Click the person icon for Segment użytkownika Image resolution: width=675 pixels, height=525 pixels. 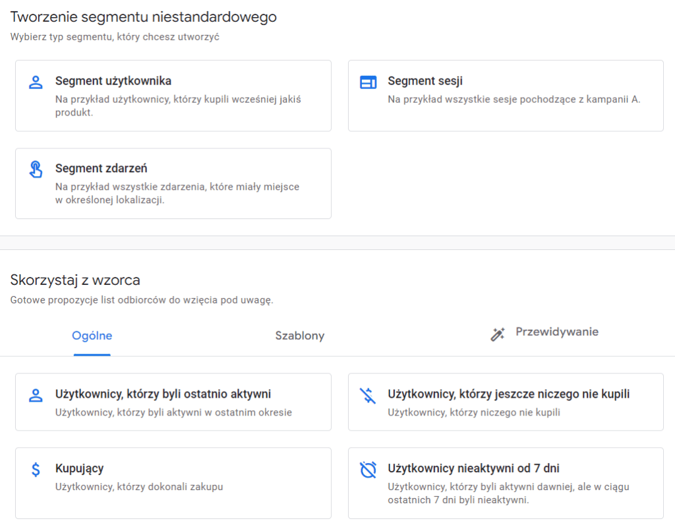36,82
